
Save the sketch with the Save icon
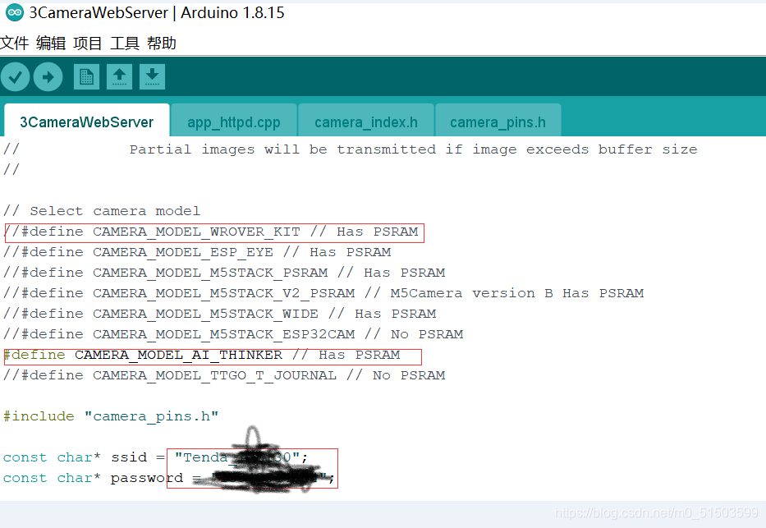152,76
